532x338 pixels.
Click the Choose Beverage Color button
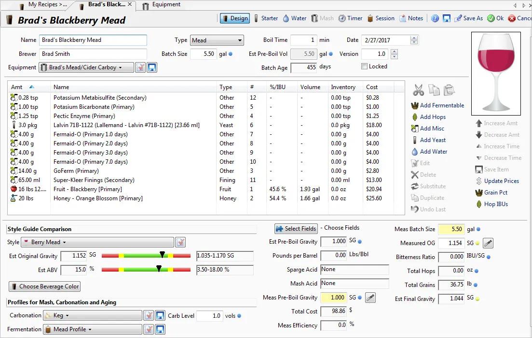point(45,286)
